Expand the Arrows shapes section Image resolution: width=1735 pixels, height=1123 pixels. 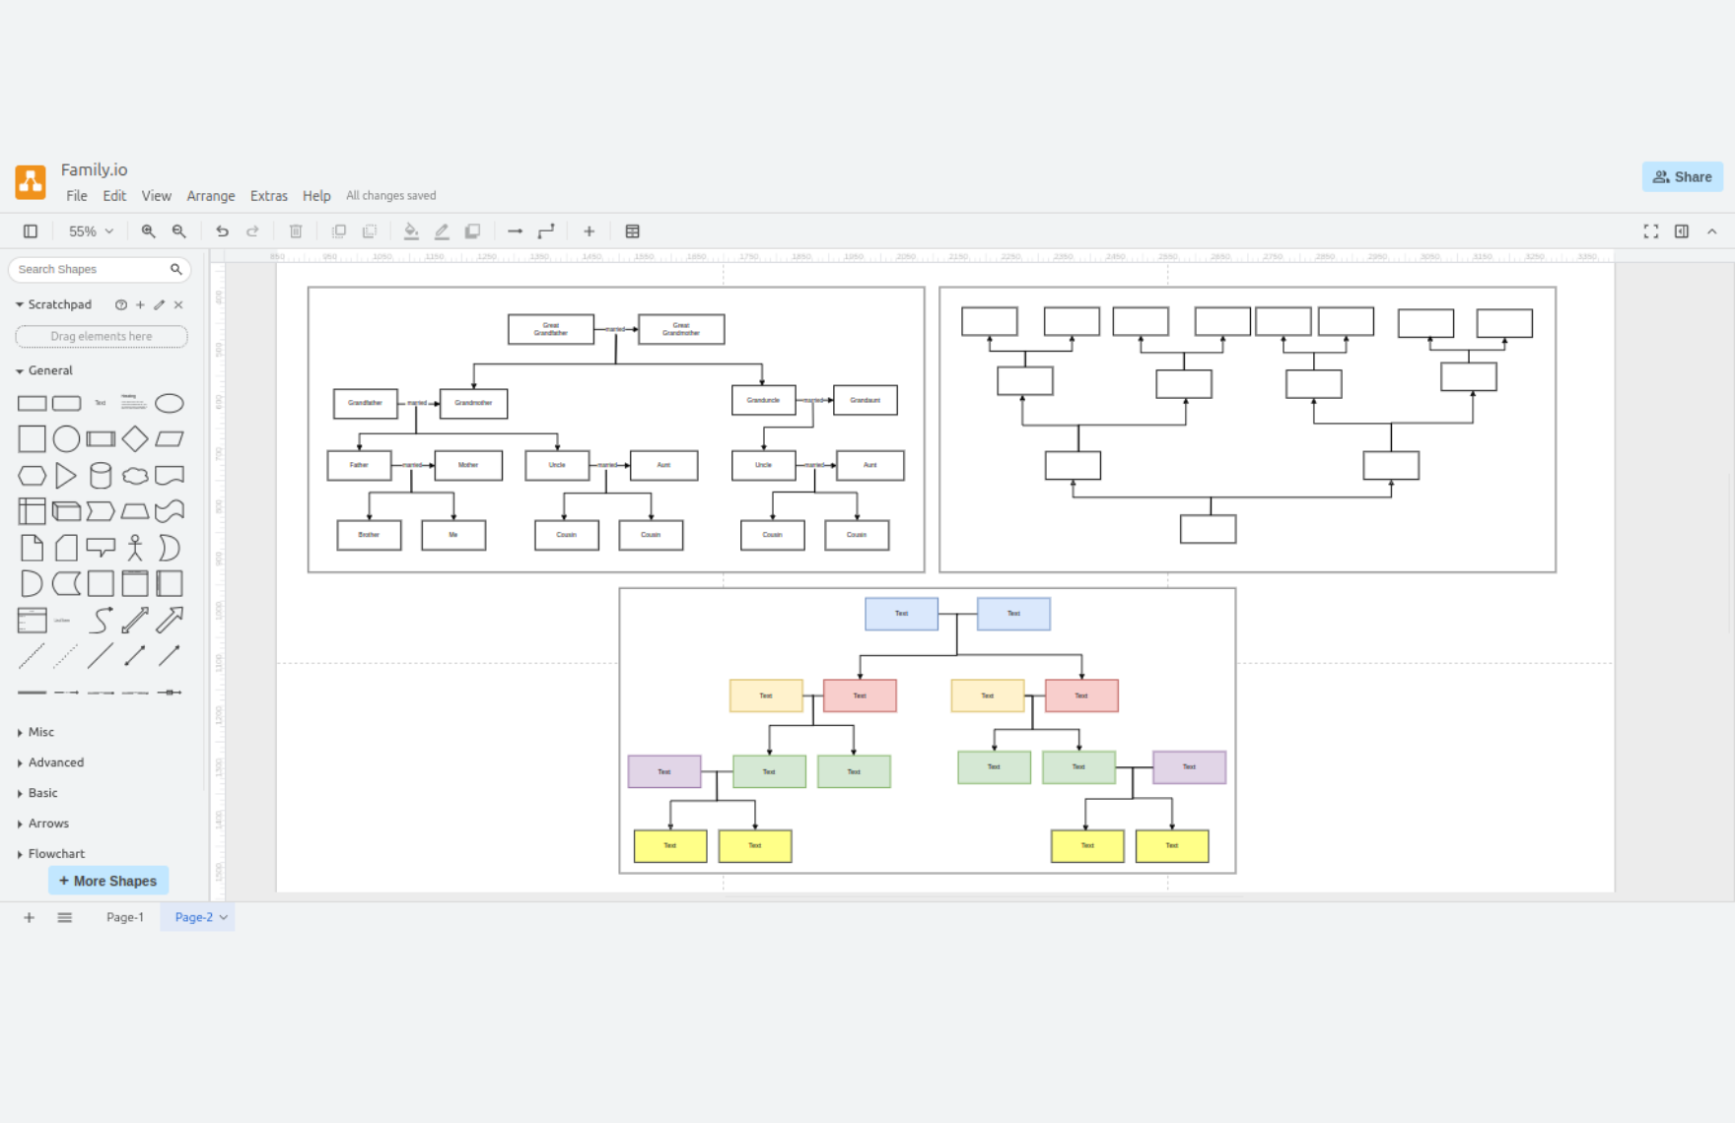42,824
